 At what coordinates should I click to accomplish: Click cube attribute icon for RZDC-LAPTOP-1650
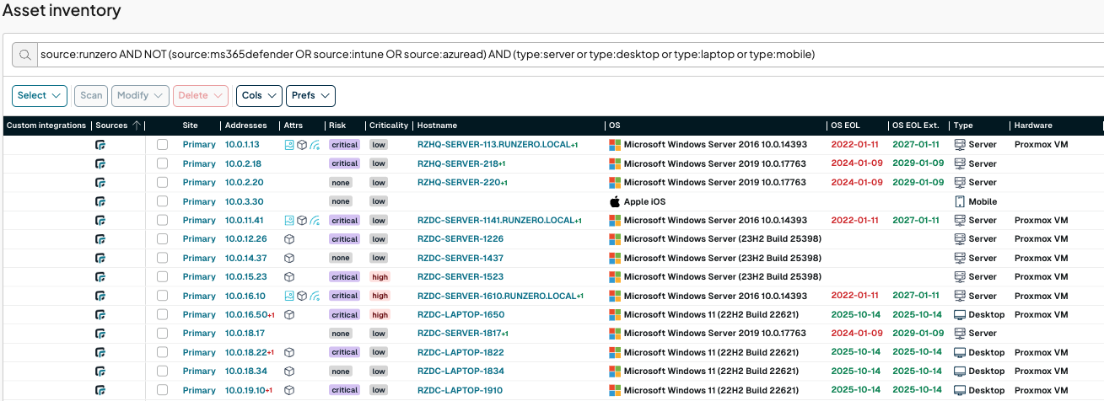(289, 314)
